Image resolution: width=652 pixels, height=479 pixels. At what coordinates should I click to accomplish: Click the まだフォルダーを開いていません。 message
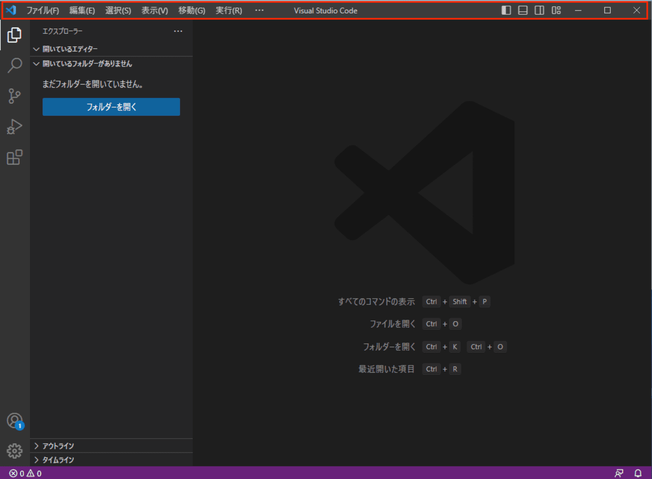[x=93, y=84]
